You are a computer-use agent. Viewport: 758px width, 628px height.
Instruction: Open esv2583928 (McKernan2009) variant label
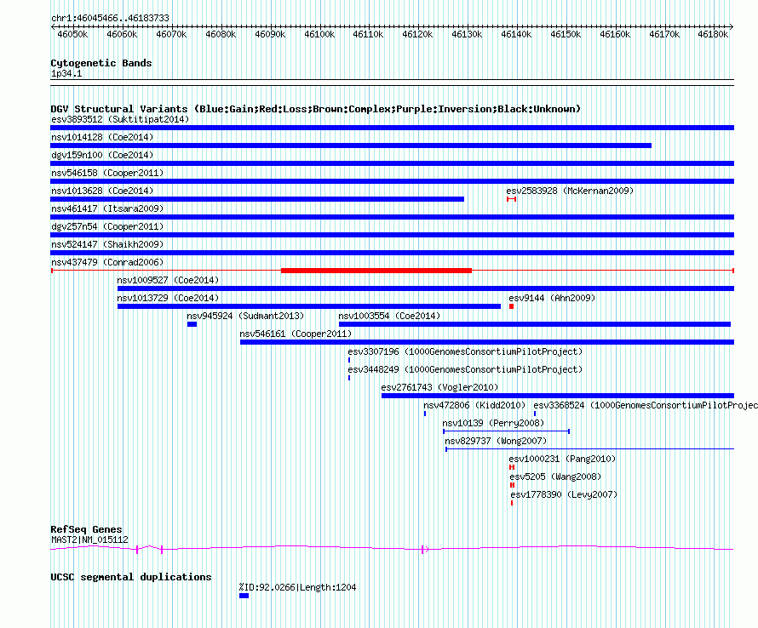point(570,191)
